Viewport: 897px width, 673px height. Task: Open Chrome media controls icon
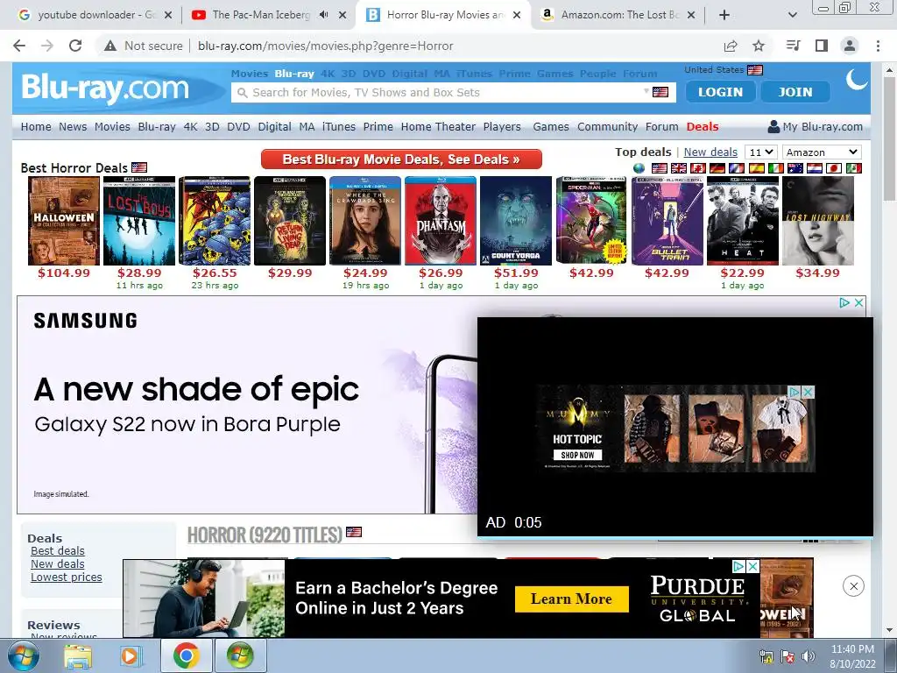coord(793,46)
